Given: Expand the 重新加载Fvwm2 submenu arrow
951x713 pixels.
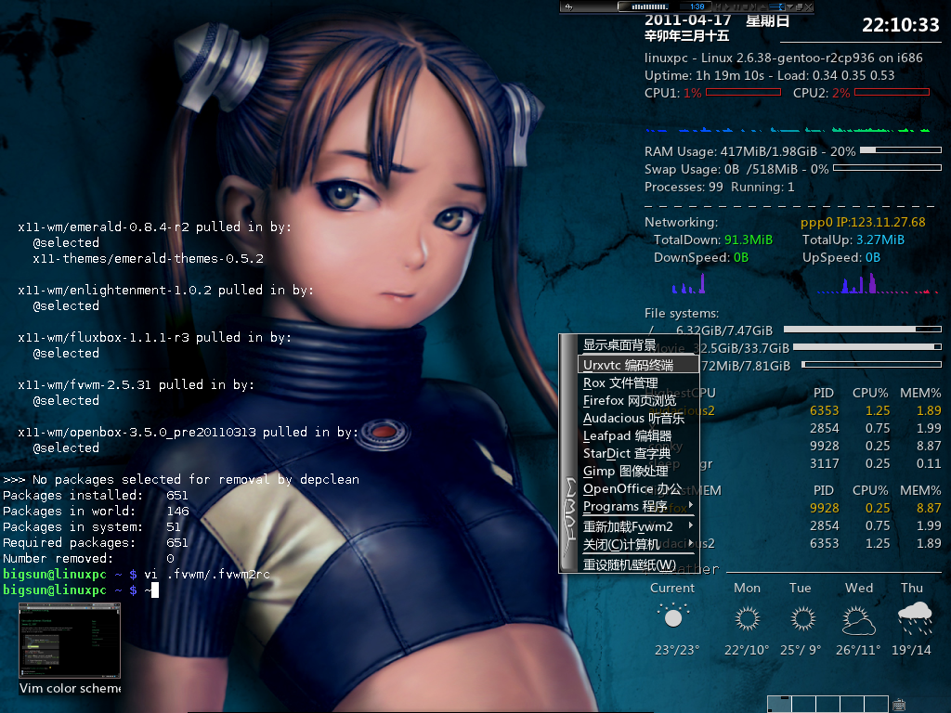Looking at the screenshot, I should 691,525.
